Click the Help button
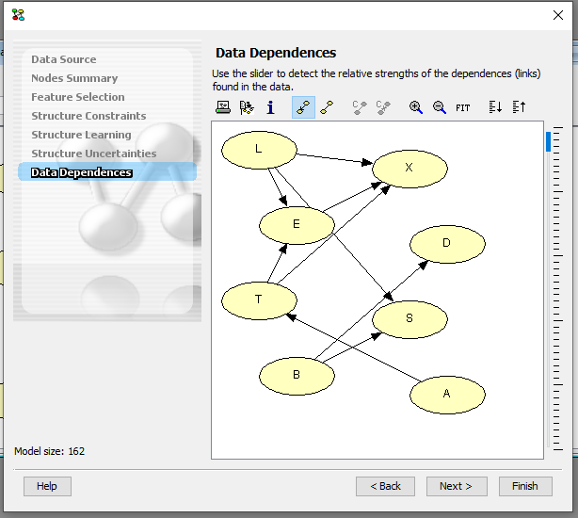 click(x=47, y=486)
